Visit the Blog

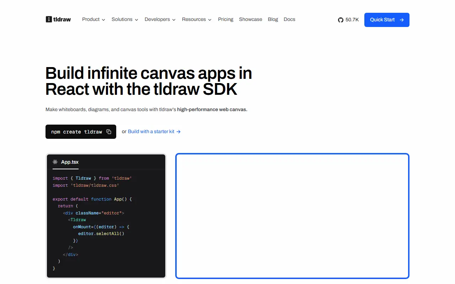[x=273, y=20]
